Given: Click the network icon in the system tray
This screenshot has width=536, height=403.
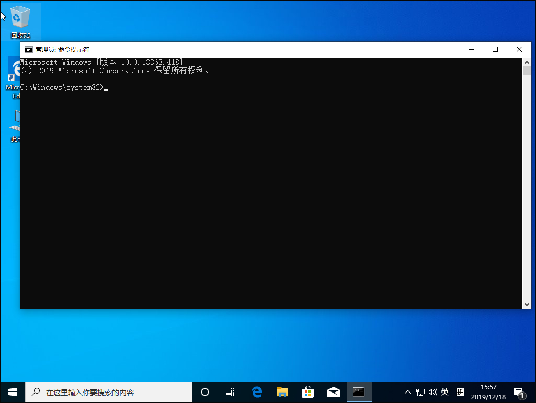Looking at the screenshot, I should click(x=420, y=391).
